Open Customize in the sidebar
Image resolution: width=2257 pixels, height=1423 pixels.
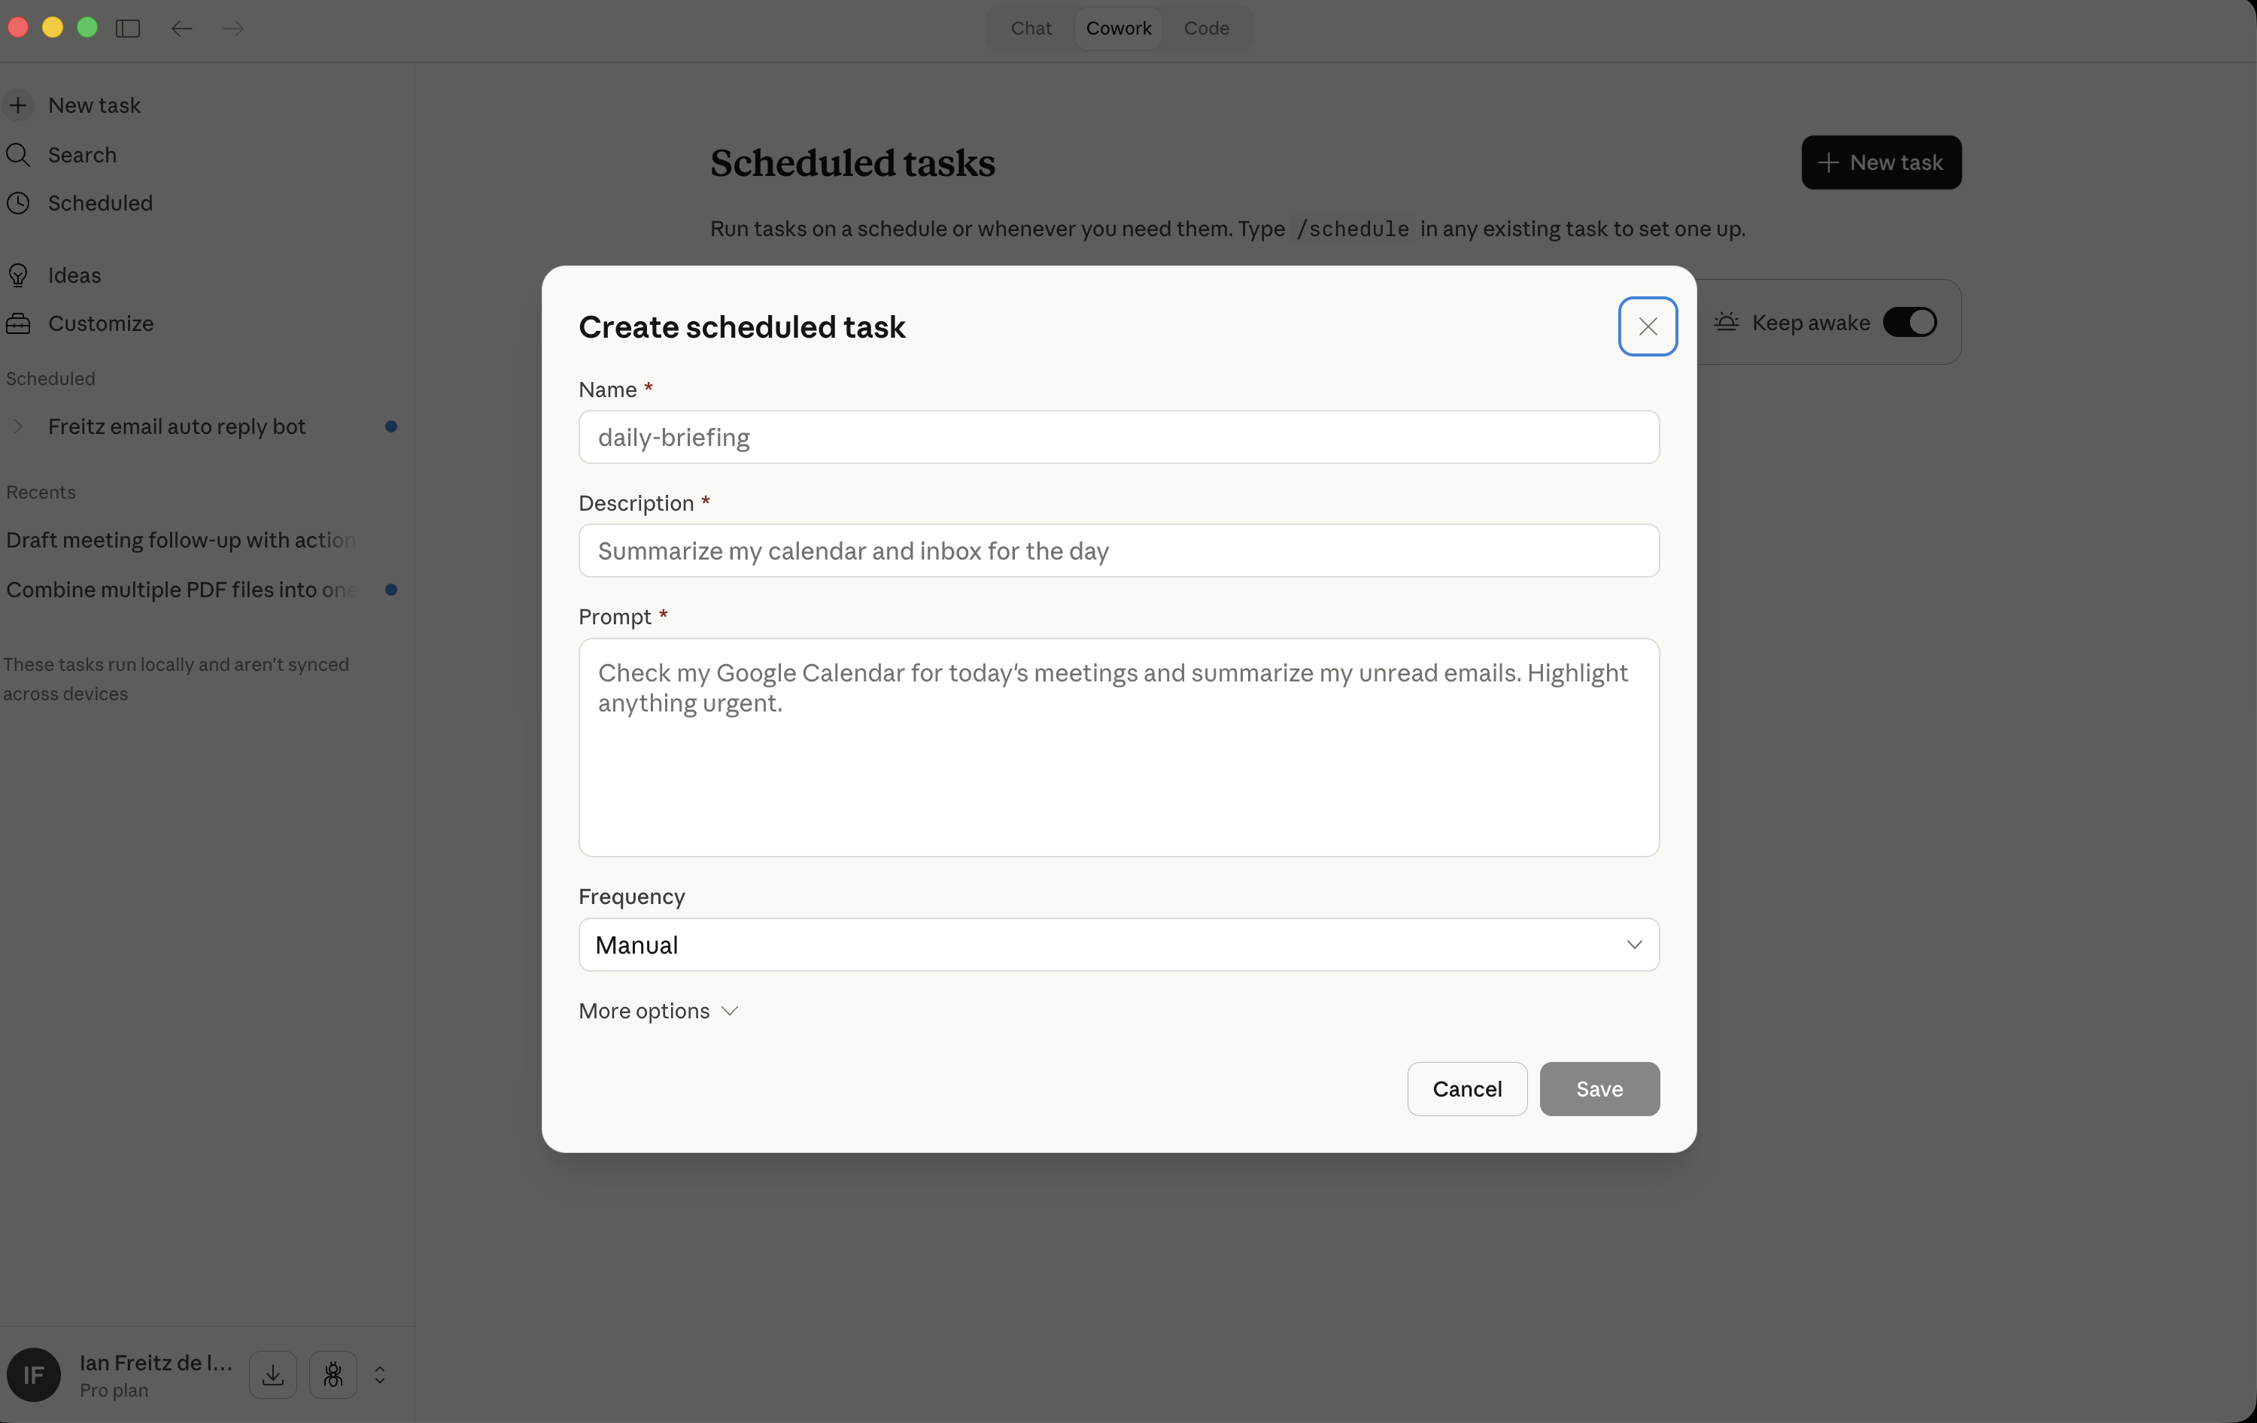click(x=100, y=323)
